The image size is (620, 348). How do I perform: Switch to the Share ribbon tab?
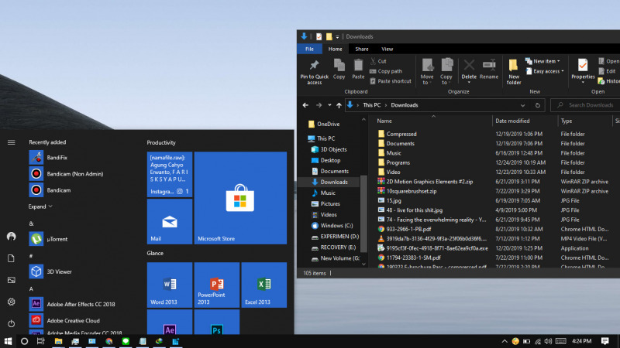click(x=361, y=49)
